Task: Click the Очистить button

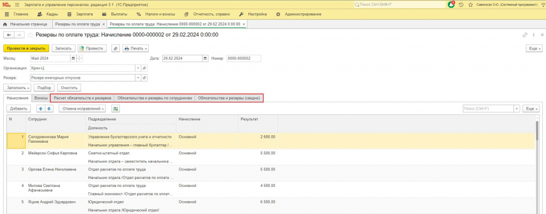Action: [69, 87]
